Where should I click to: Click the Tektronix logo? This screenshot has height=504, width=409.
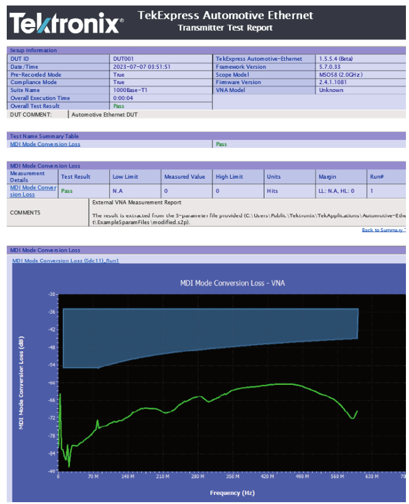click(66, 23)
